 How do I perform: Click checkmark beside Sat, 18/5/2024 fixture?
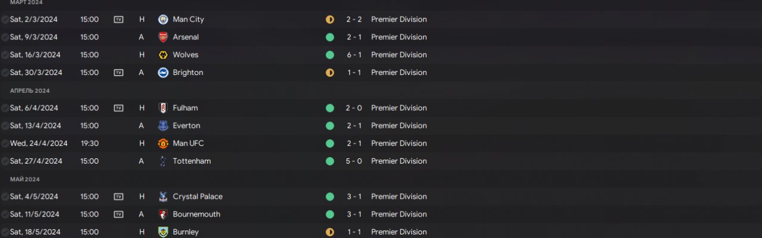pyautogui.click(x=5, y=232)
